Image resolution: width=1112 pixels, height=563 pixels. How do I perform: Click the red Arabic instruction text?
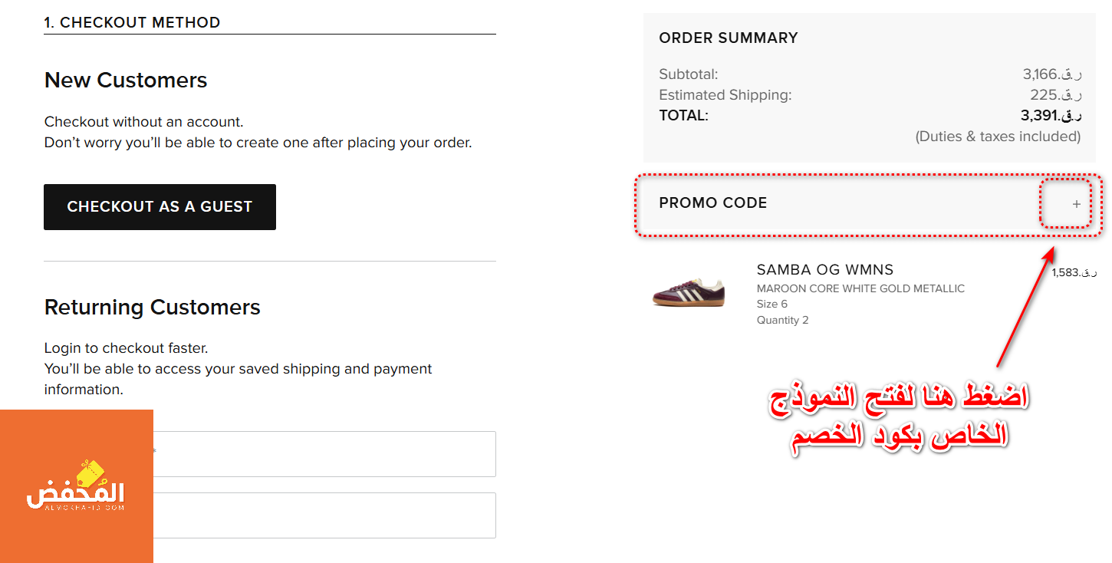[899, 419]
